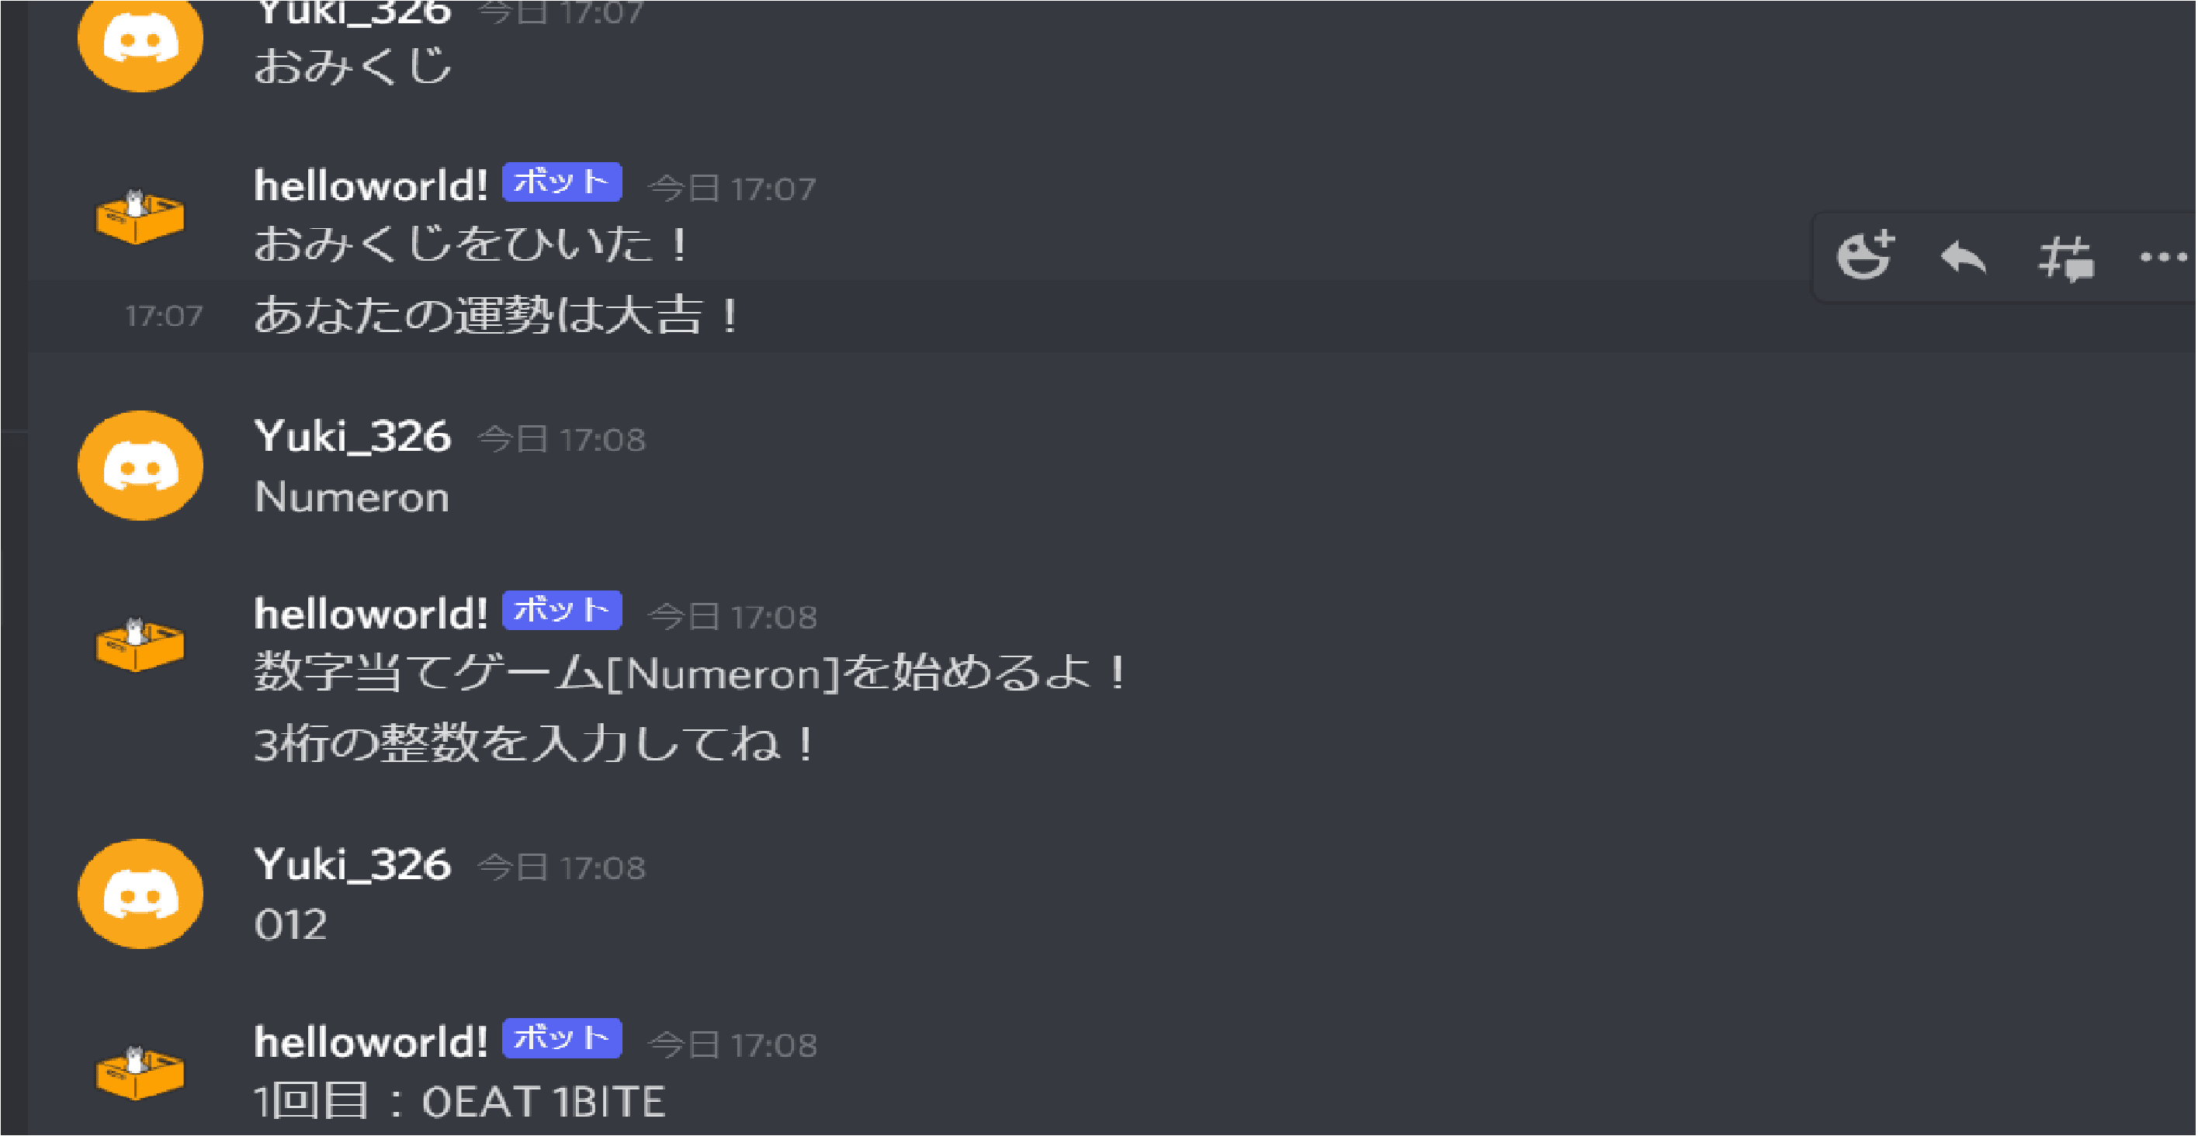2198x1136 pixels.
Task: Click Yuki_326 avatar beside the 012 message
Action: (140, 894)
